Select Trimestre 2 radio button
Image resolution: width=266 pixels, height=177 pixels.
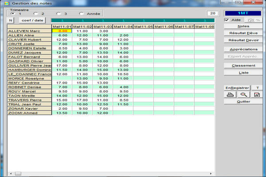(35, 14)
